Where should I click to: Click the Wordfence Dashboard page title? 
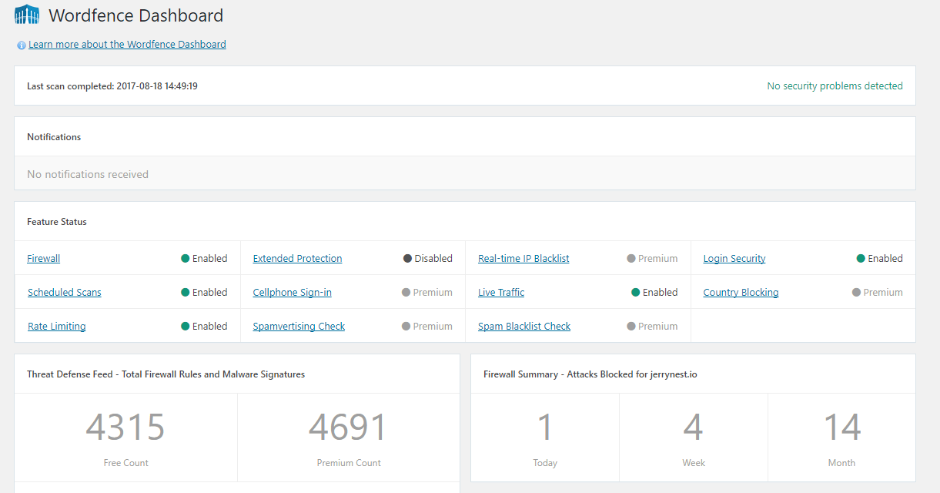(135, 15)
